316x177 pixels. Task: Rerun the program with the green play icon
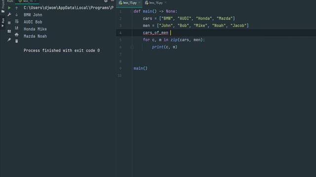(x=9, y=8)
